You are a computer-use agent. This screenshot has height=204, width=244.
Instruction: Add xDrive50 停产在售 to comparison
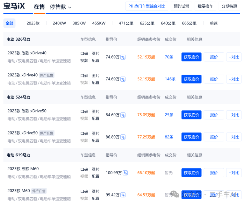[x=234, y=137]
